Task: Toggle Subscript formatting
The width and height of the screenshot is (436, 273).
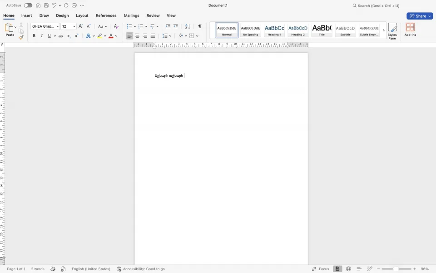Action: click(x=69, y=36)
